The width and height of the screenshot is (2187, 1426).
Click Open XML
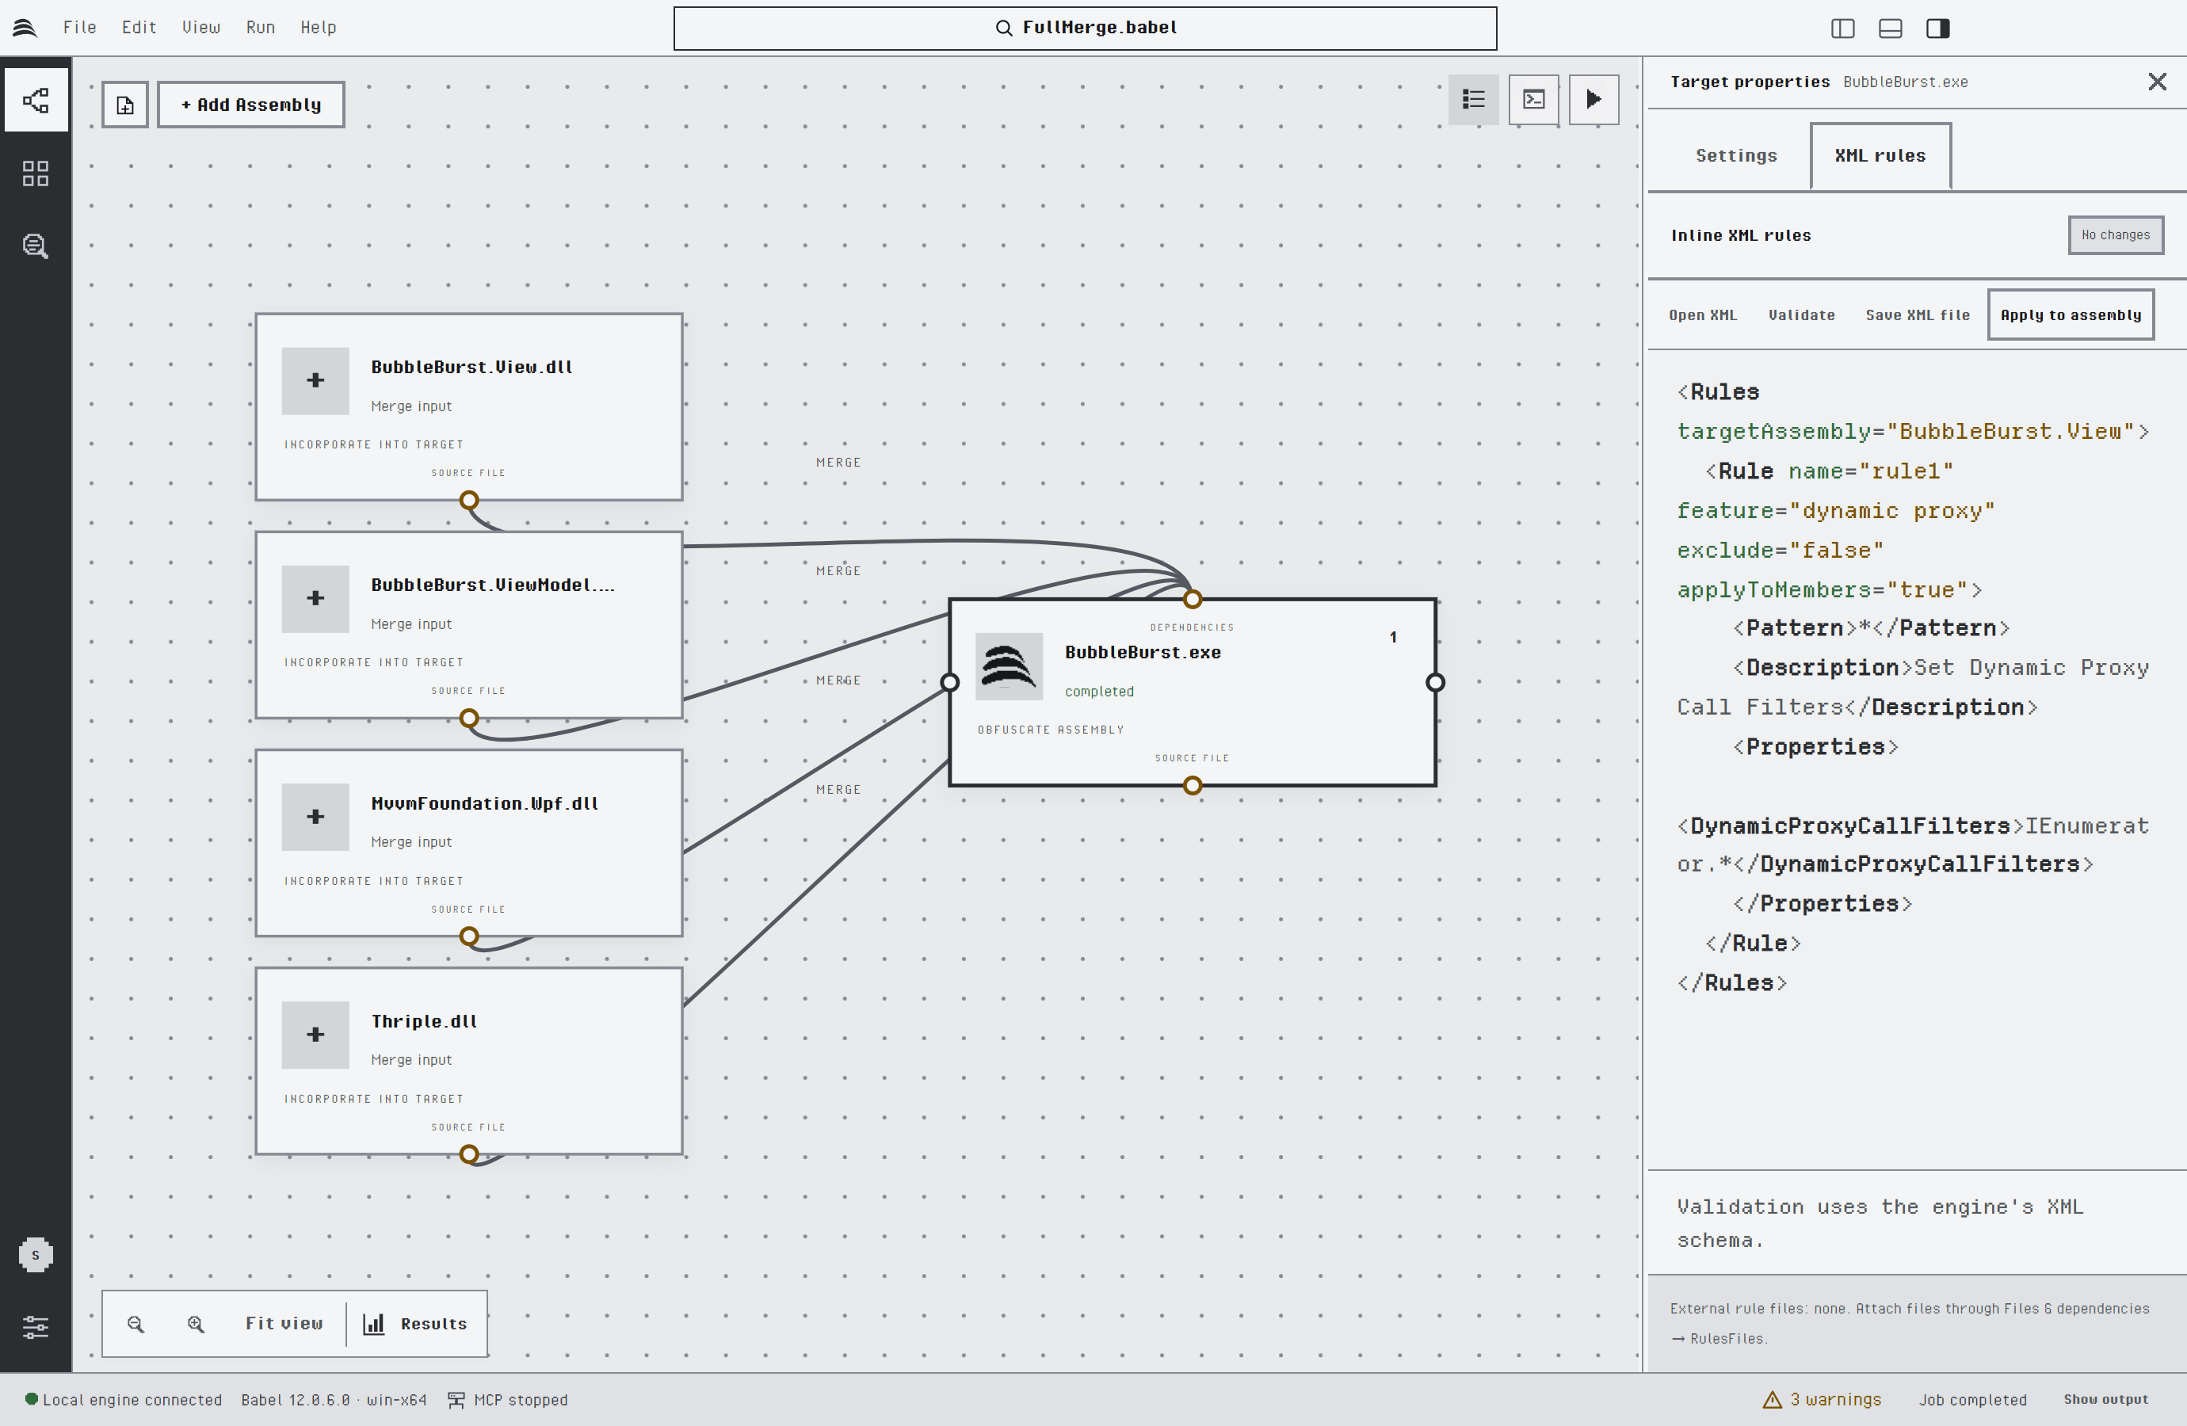pyautogui.click(x=1702, y=315)
